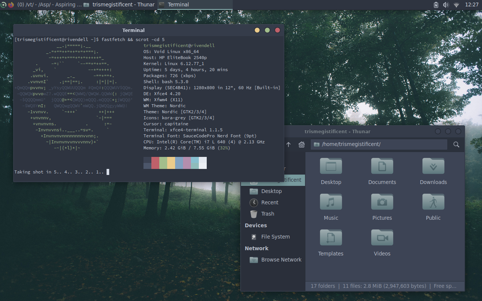The image size is (482, 301).
Task: Click the "Shell: bash 5.3.0" line
Action: click(166, 82)
